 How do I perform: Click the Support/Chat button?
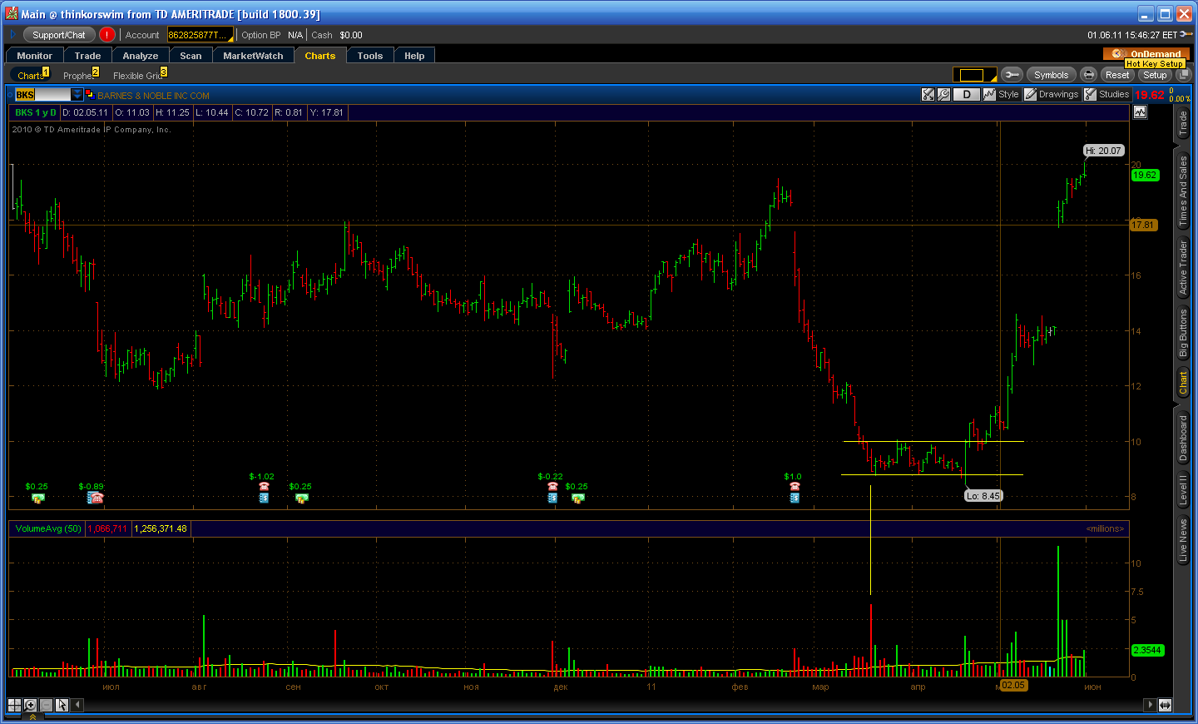(x=58, y=35)
